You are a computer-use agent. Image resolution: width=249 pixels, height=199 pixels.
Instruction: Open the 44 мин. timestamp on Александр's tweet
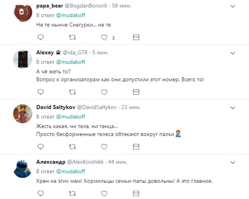(118, 162)
